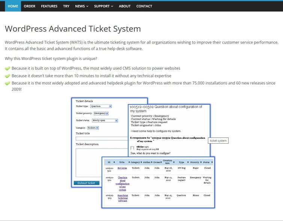Click the 'May 15, 2010' creation date cell
The width and height of the screenshot is (283, 221).
[168, 197]
